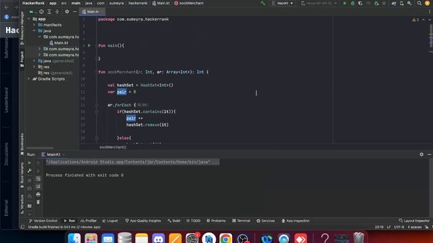Open Layout Inspector tool window
The width and height of the screenshot is (433, 243).
tap(414, 221)
